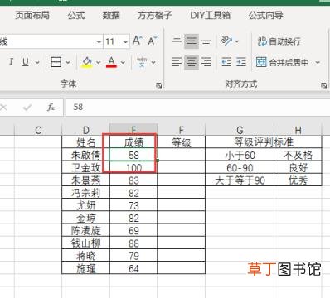Toggle underline formatting
This screenshot has width=330, height=298.
[26, 62]
